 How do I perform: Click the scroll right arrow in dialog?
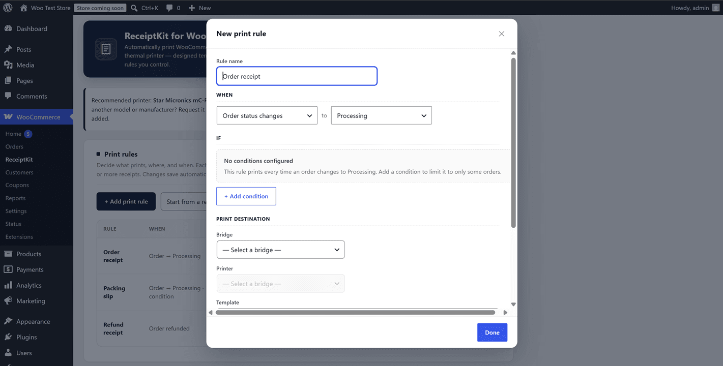(x=505, y=313)
